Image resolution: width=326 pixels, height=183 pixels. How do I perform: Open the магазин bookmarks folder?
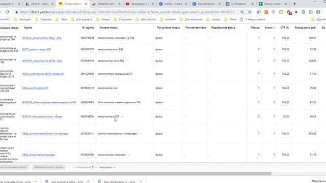click(x=168, y=19)
